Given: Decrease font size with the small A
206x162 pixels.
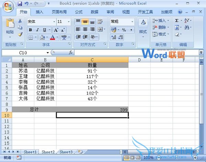Looking at the screenshot, I should click(x=63, y=30).
